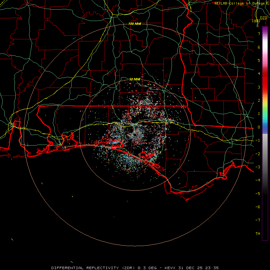Click the -5 value on the dB scale
270x270 pixels.
pyautogui.click(x=258, y=193)
